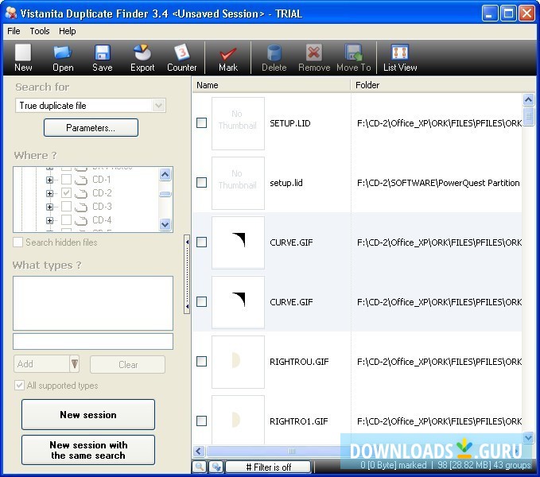Select the RIGHTROU.GIF thumbnail
This screenshot has width=540, height=477.
click(238, 362)
